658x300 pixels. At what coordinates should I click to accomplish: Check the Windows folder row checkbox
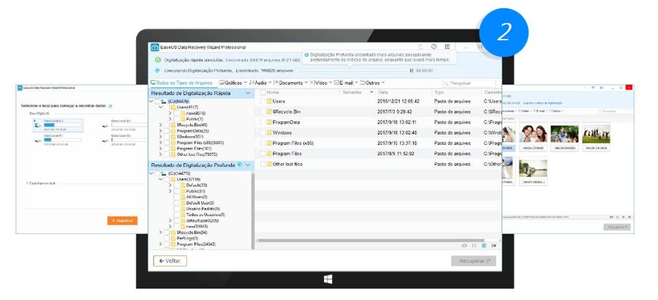(262, 132)
